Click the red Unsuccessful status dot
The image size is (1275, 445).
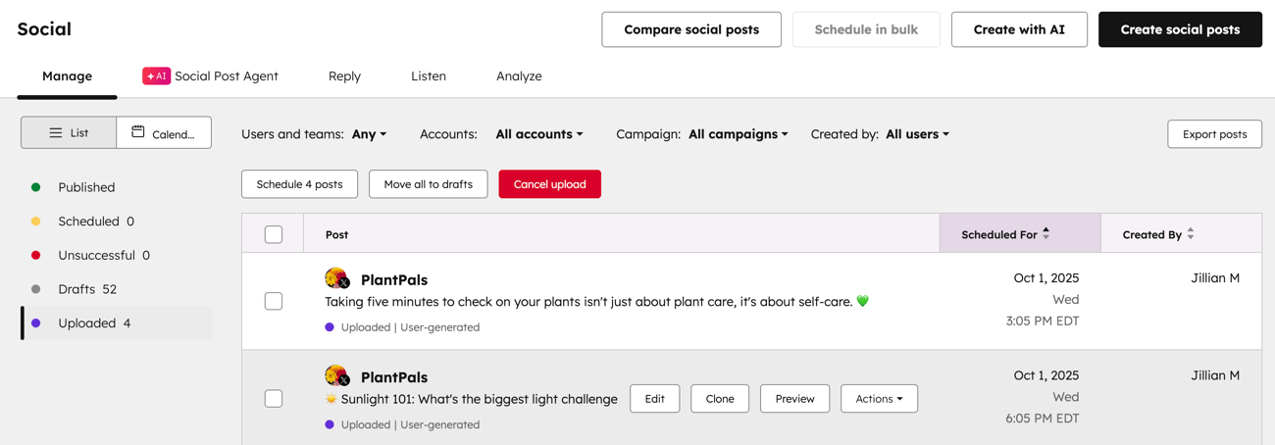[36, 255]
